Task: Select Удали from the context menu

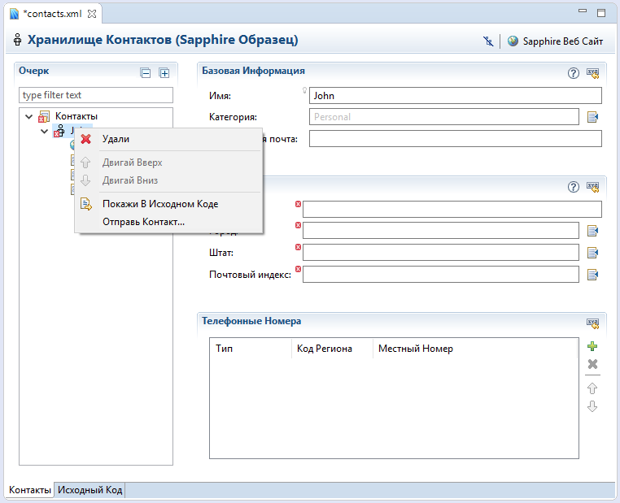Action: [116, 139]
